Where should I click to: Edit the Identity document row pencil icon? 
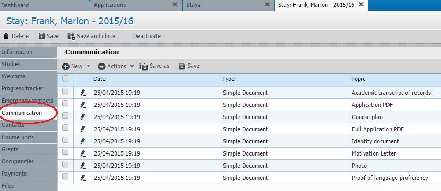[83, 141]
